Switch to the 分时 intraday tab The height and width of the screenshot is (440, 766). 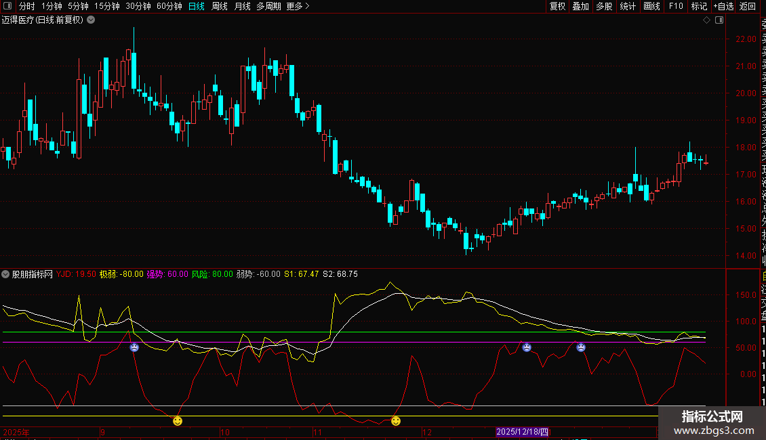pyautogui.click(x=27, y=6)
